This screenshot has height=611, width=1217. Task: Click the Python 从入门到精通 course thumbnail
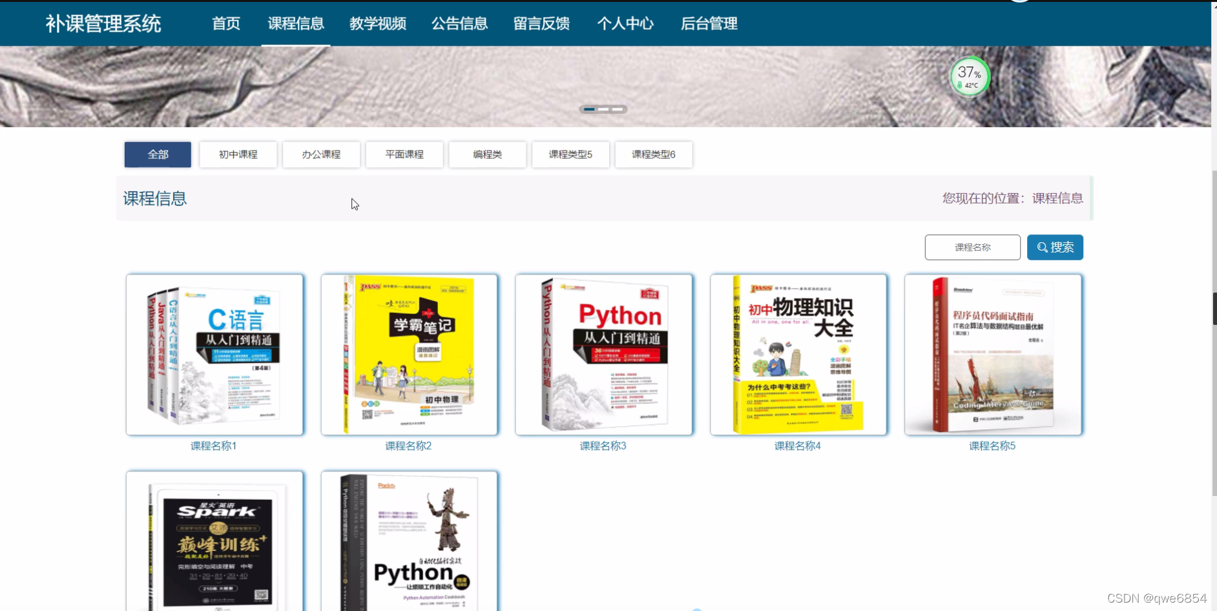click(x=604, y=354)
